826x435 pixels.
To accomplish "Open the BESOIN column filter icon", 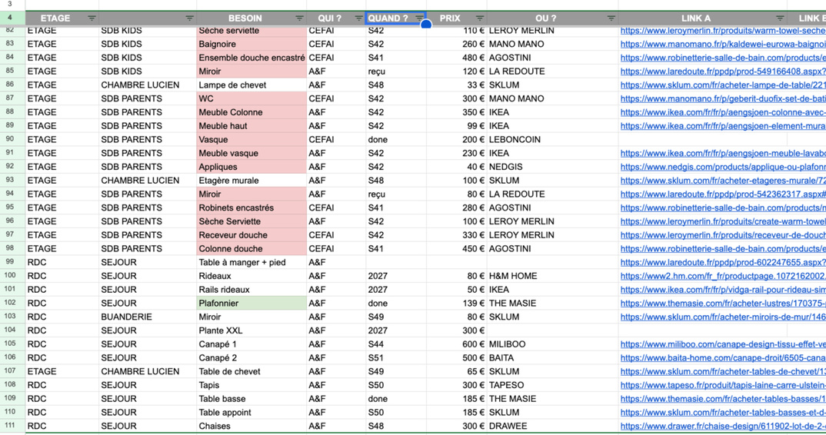I will coord(299,18).
